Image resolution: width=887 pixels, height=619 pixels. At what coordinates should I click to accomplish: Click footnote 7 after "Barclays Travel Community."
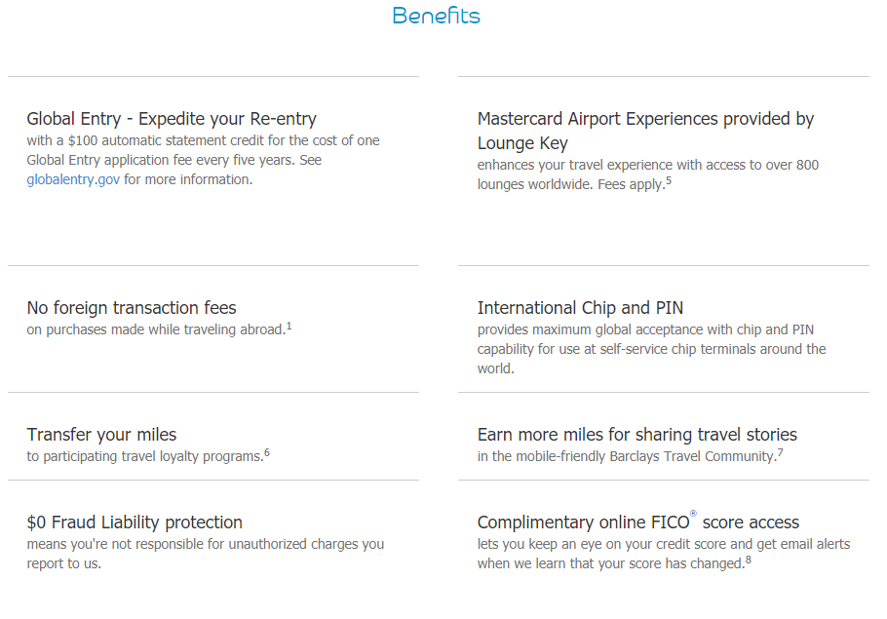781,452
